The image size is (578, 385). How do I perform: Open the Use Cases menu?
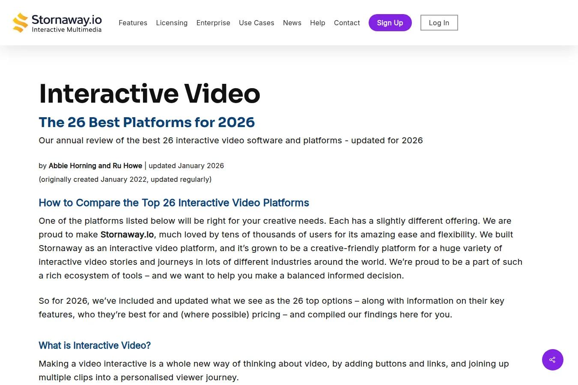256,23
